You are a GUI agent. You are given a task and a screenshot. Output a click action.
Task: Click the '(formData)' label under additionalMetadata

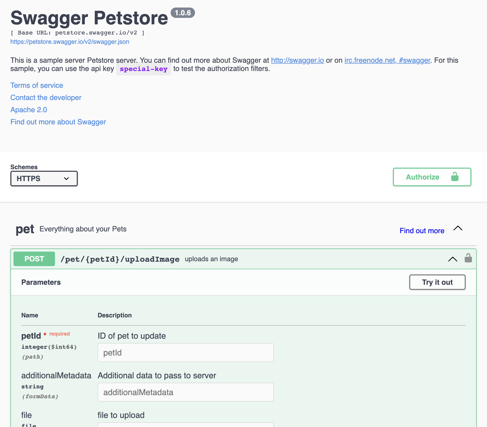click(40, 396)
